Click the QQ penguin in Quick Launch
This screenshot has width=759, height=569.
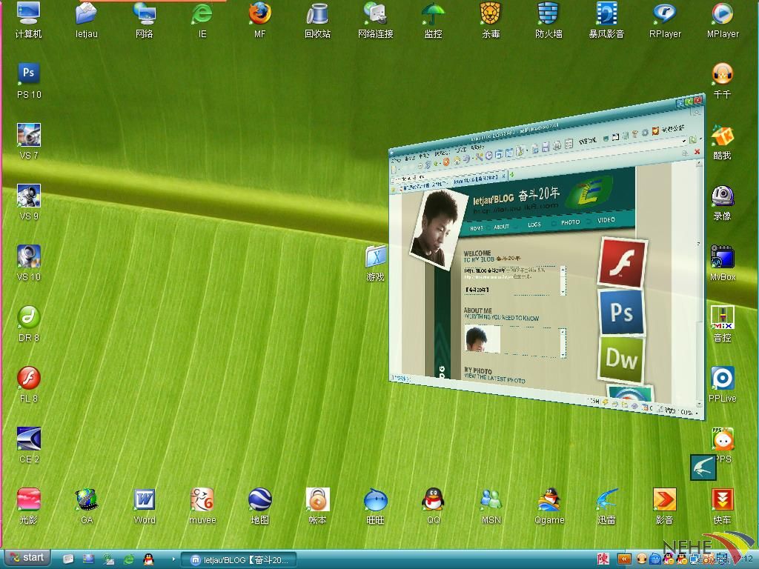click(x=148, y=559)
